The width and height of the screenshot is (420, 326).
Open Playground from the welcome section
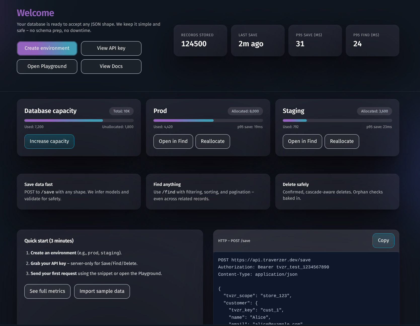coord(47,66)
